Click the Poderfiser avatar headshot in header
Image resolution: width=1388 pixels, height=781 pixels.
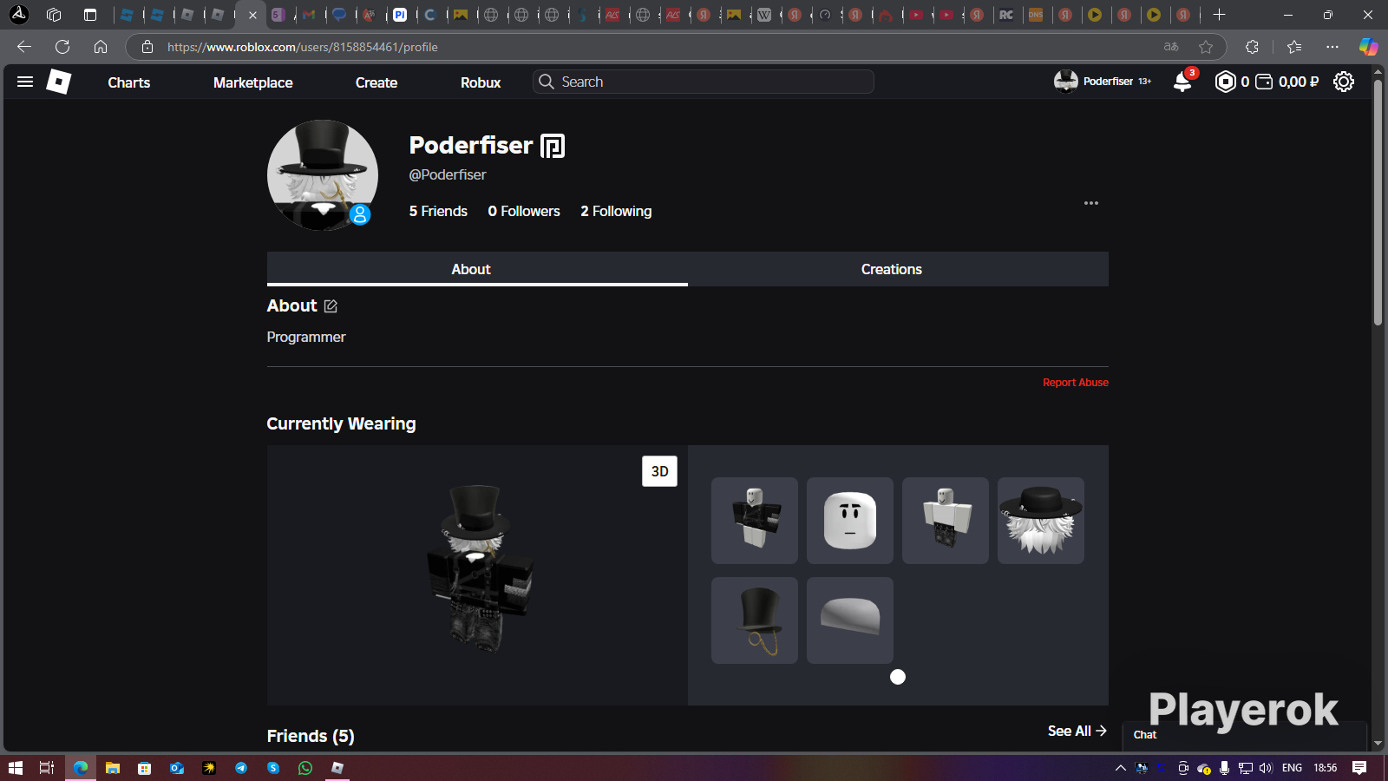pyautogui.click(x=1065, y=82)
